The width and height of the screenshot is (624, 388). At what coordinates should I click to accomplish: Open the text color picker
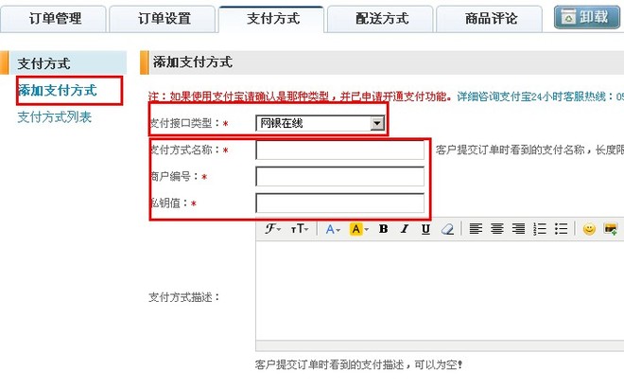point(333,229)
